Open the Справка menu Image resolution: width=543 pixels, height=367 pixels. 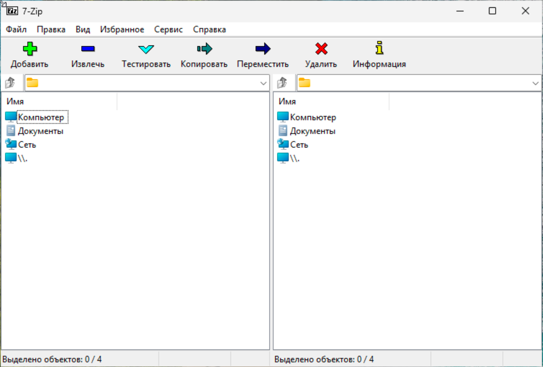click(209, 29)
